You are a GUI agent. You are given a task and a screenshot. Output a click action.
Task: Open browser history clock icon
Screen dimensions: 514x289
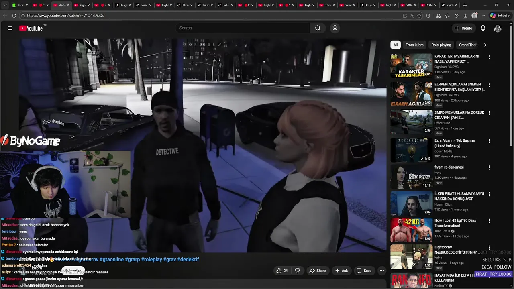point(456,16)
